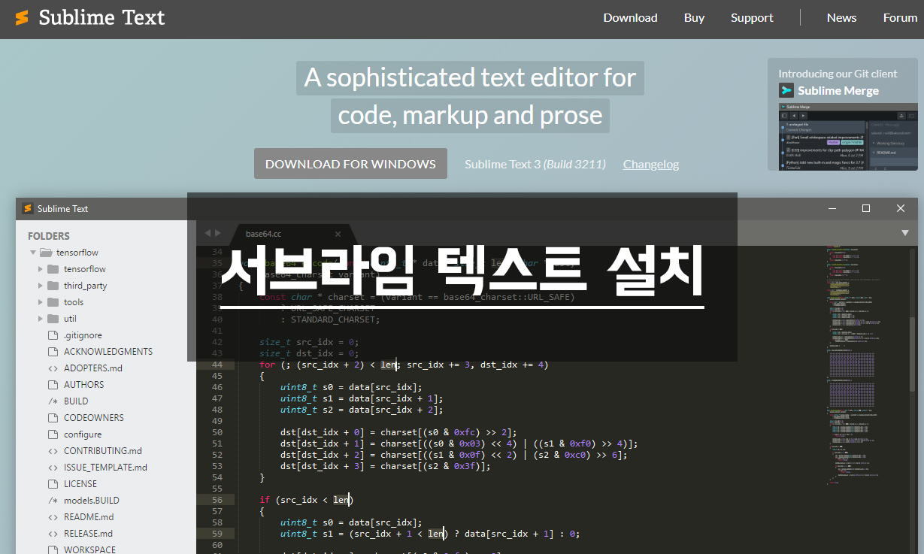The width and height of the screenshot is (924, 554).
Task: Expand the tools folder arrow
Action: tap(41, 302)
